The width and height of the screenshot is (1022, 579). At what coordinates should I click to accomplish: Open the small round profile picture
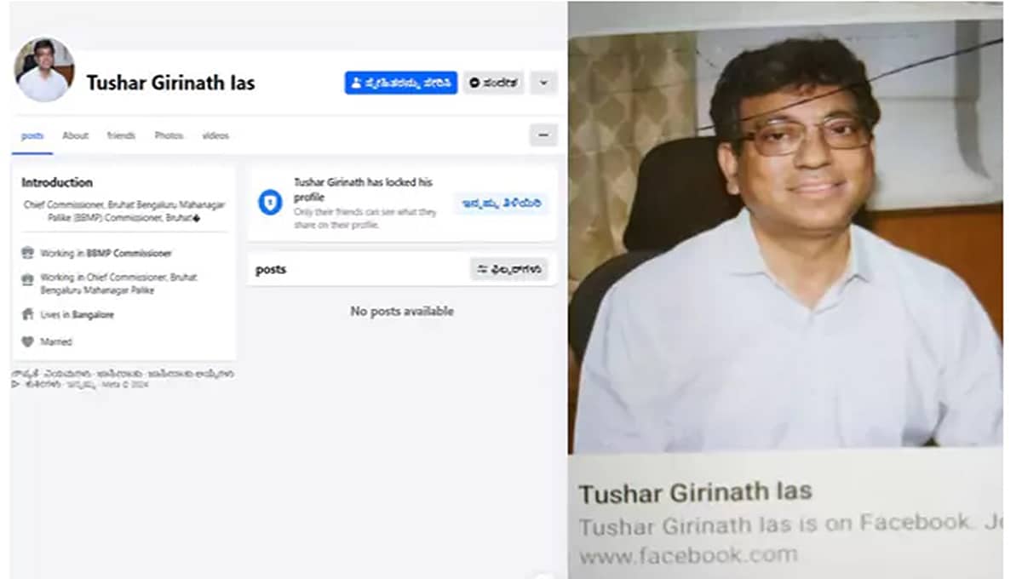point(44,70)
